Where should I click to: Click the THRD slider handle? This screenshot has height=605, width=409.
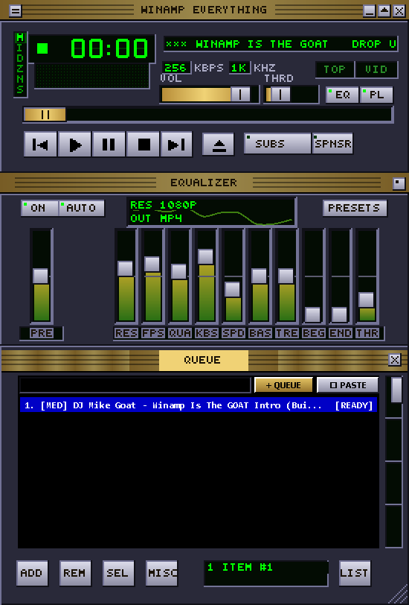(x=280, y=94)
